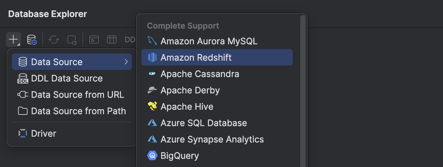This screenshot has width=443, height=167.
Task: Click the DDL toolbar button
Action: (x=130, y=40)
